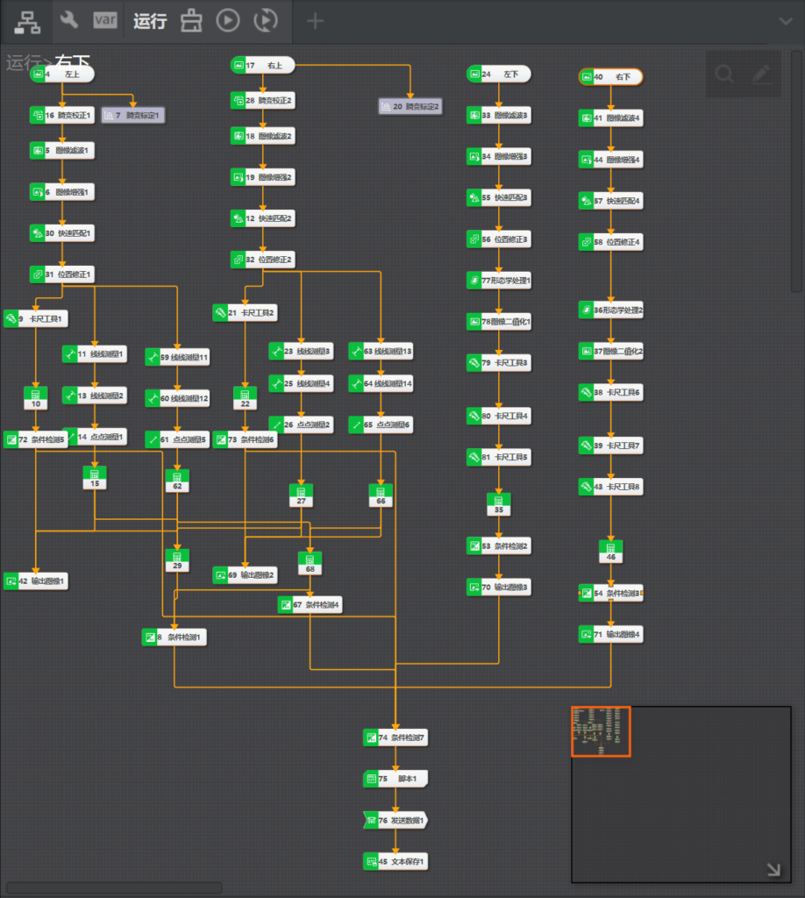805x898 pixels.
Task: Select node 54 条件检测3
Action: point(611,593)
